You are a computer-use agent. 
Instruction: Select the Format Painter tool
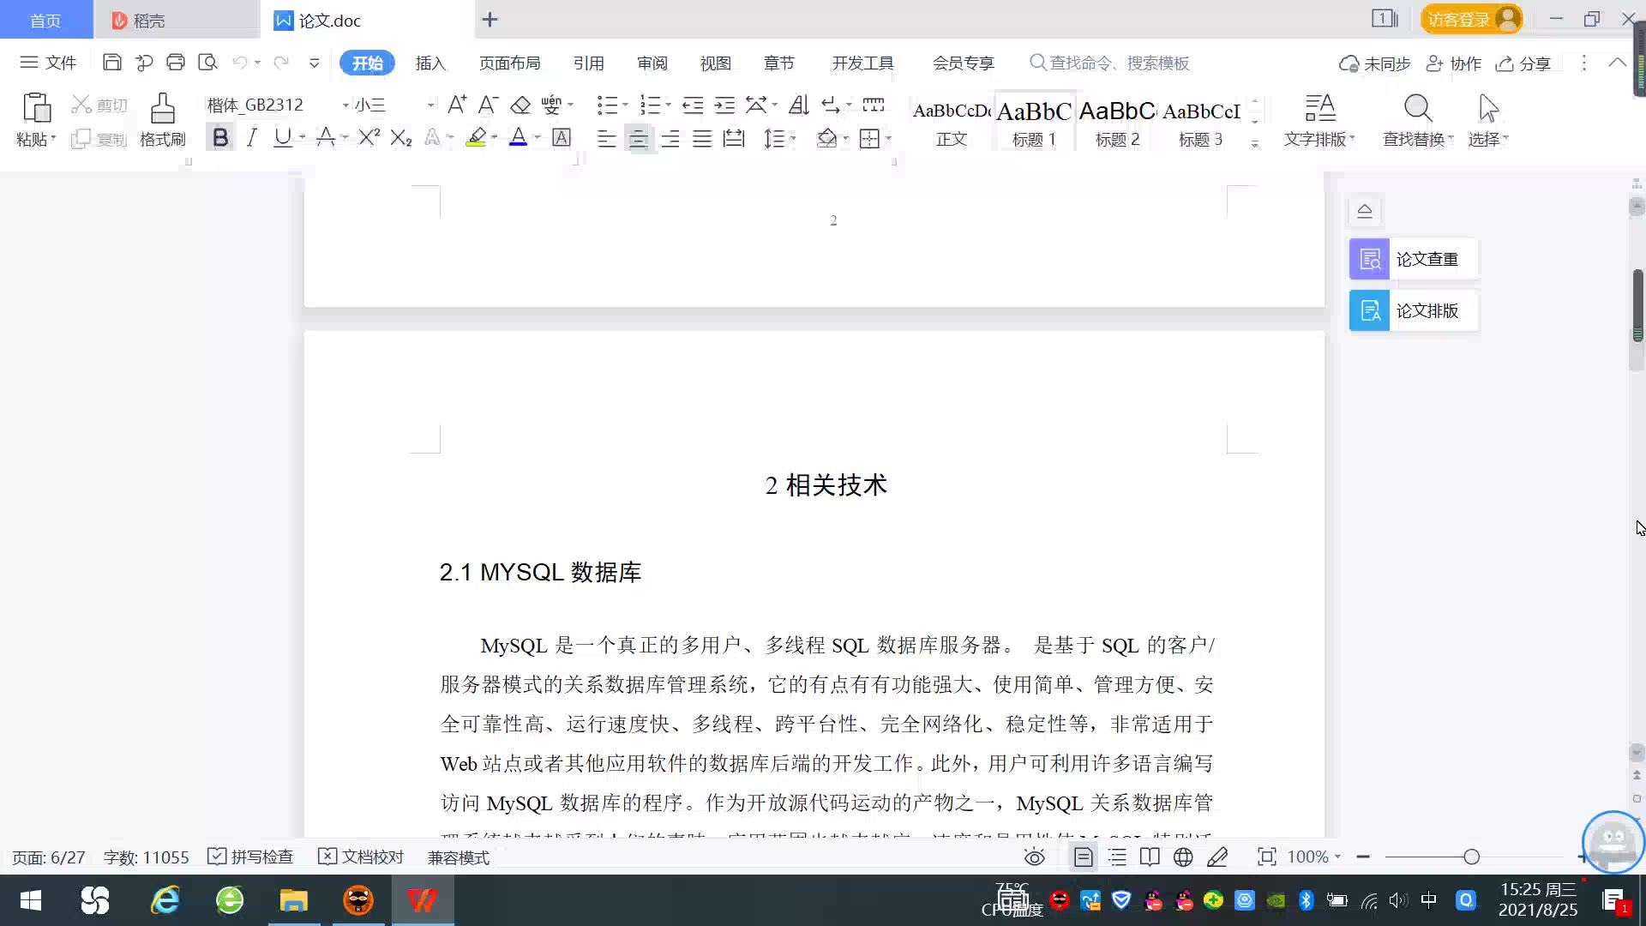(x=163, y=119)
